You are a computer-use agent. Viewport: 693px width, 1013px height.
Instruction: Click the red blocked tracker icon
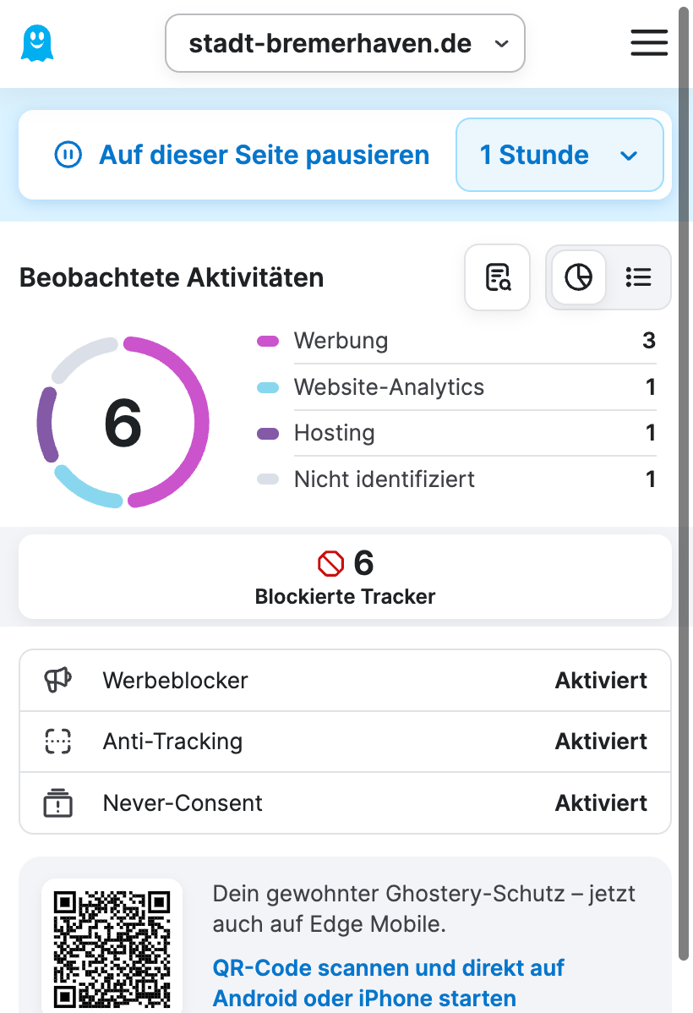pos(330,563)
